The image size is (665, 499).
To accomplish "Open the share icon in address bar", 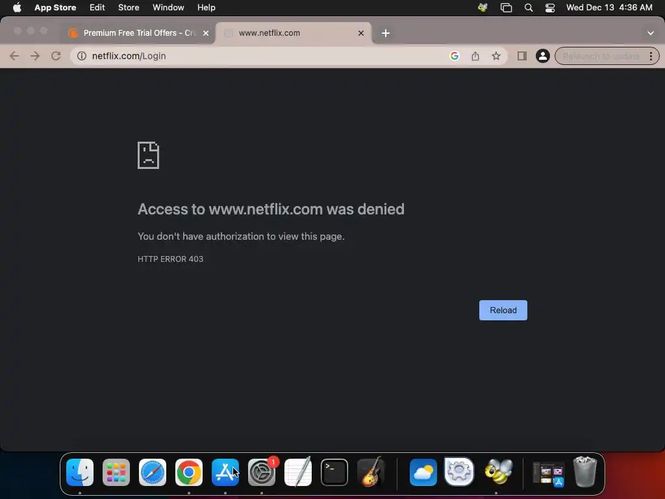I will click(475, 56).
